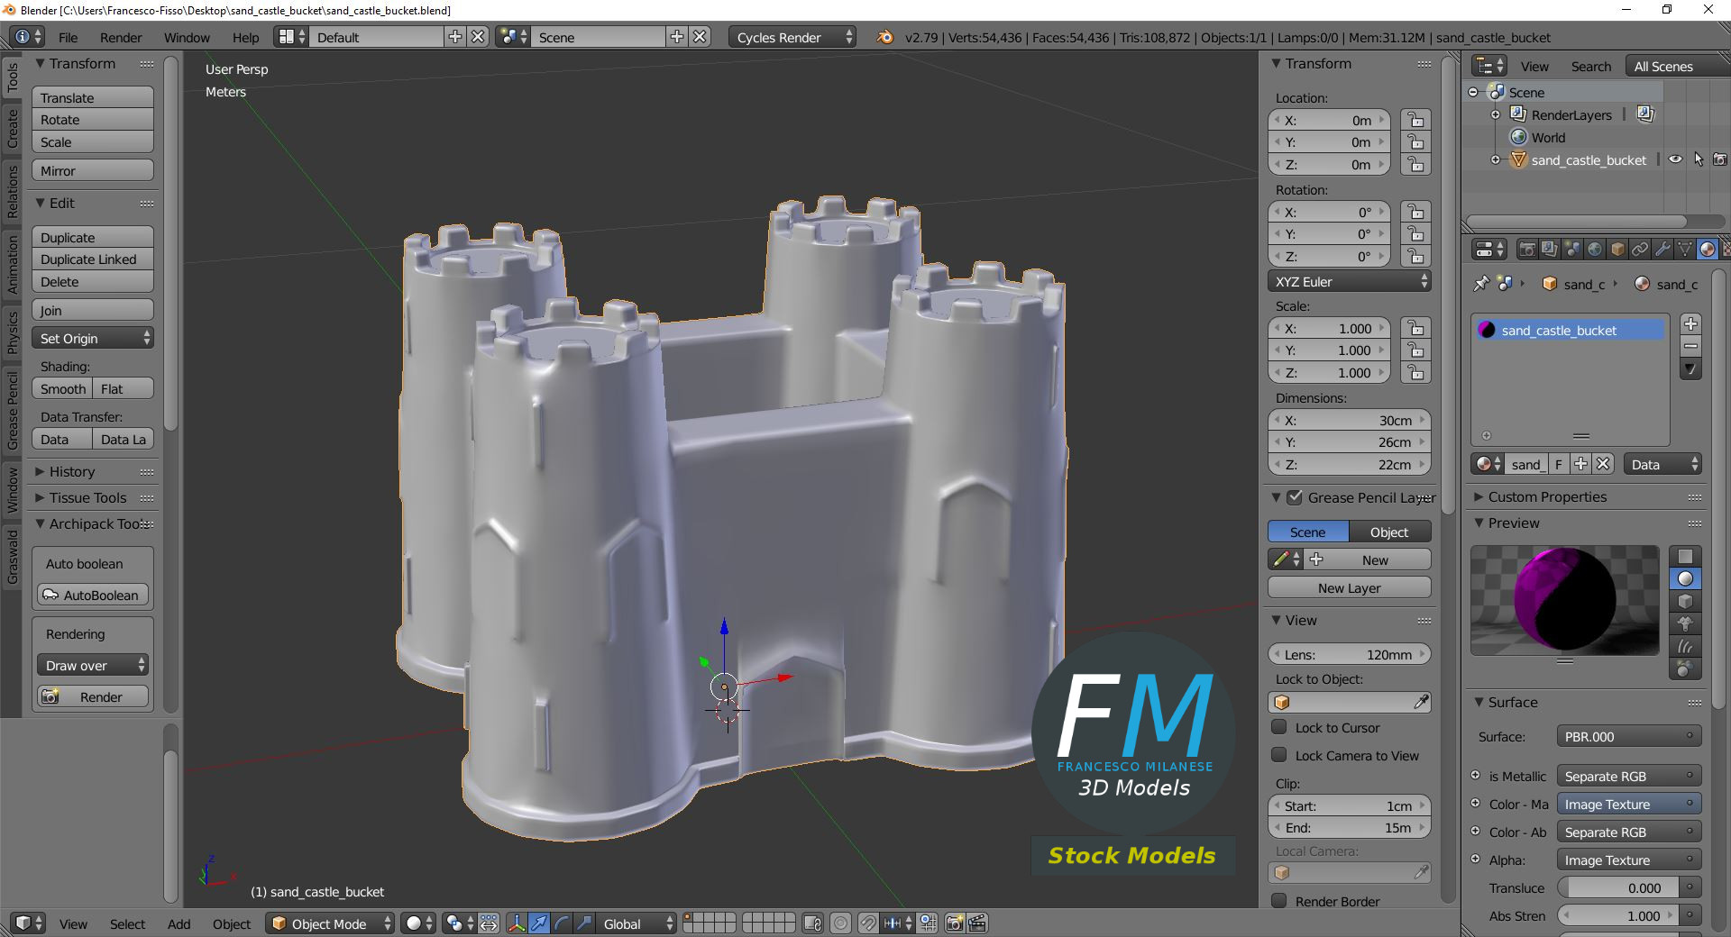Open the Cycles Render engine dropdown

[792, 37]
